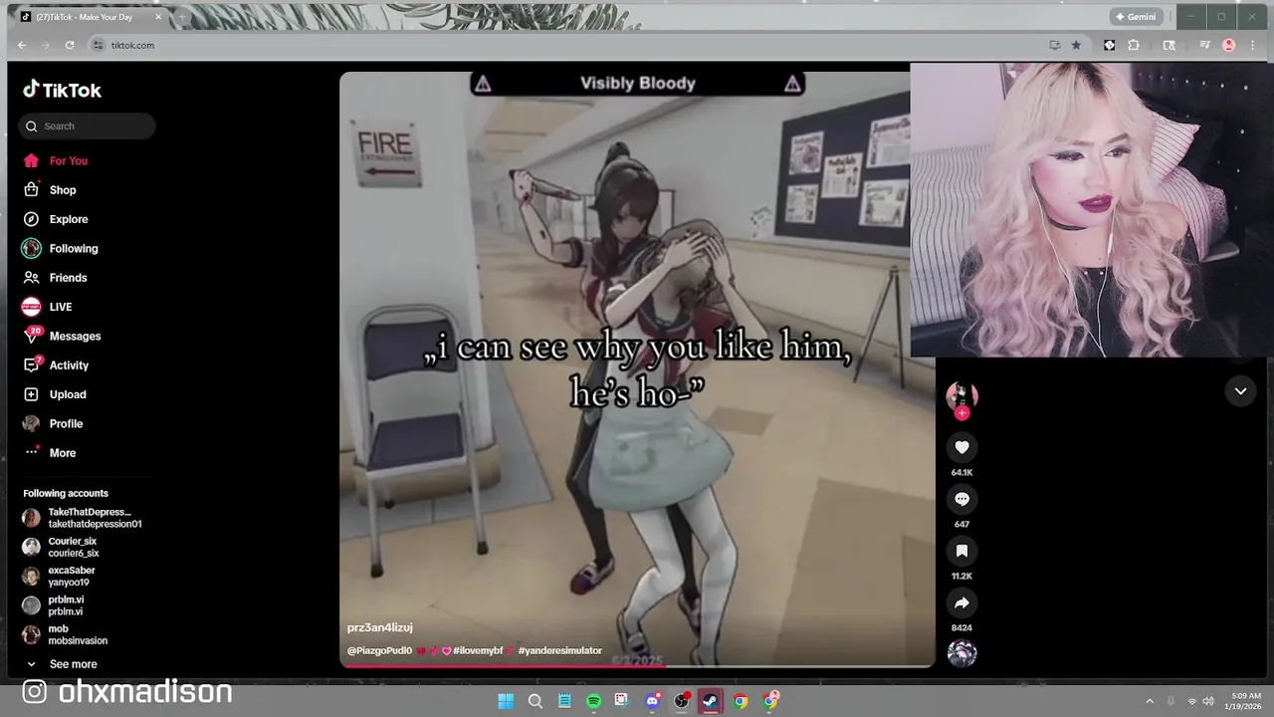
Task: Open TakeThatDepression account
Action: pos(82,518)
